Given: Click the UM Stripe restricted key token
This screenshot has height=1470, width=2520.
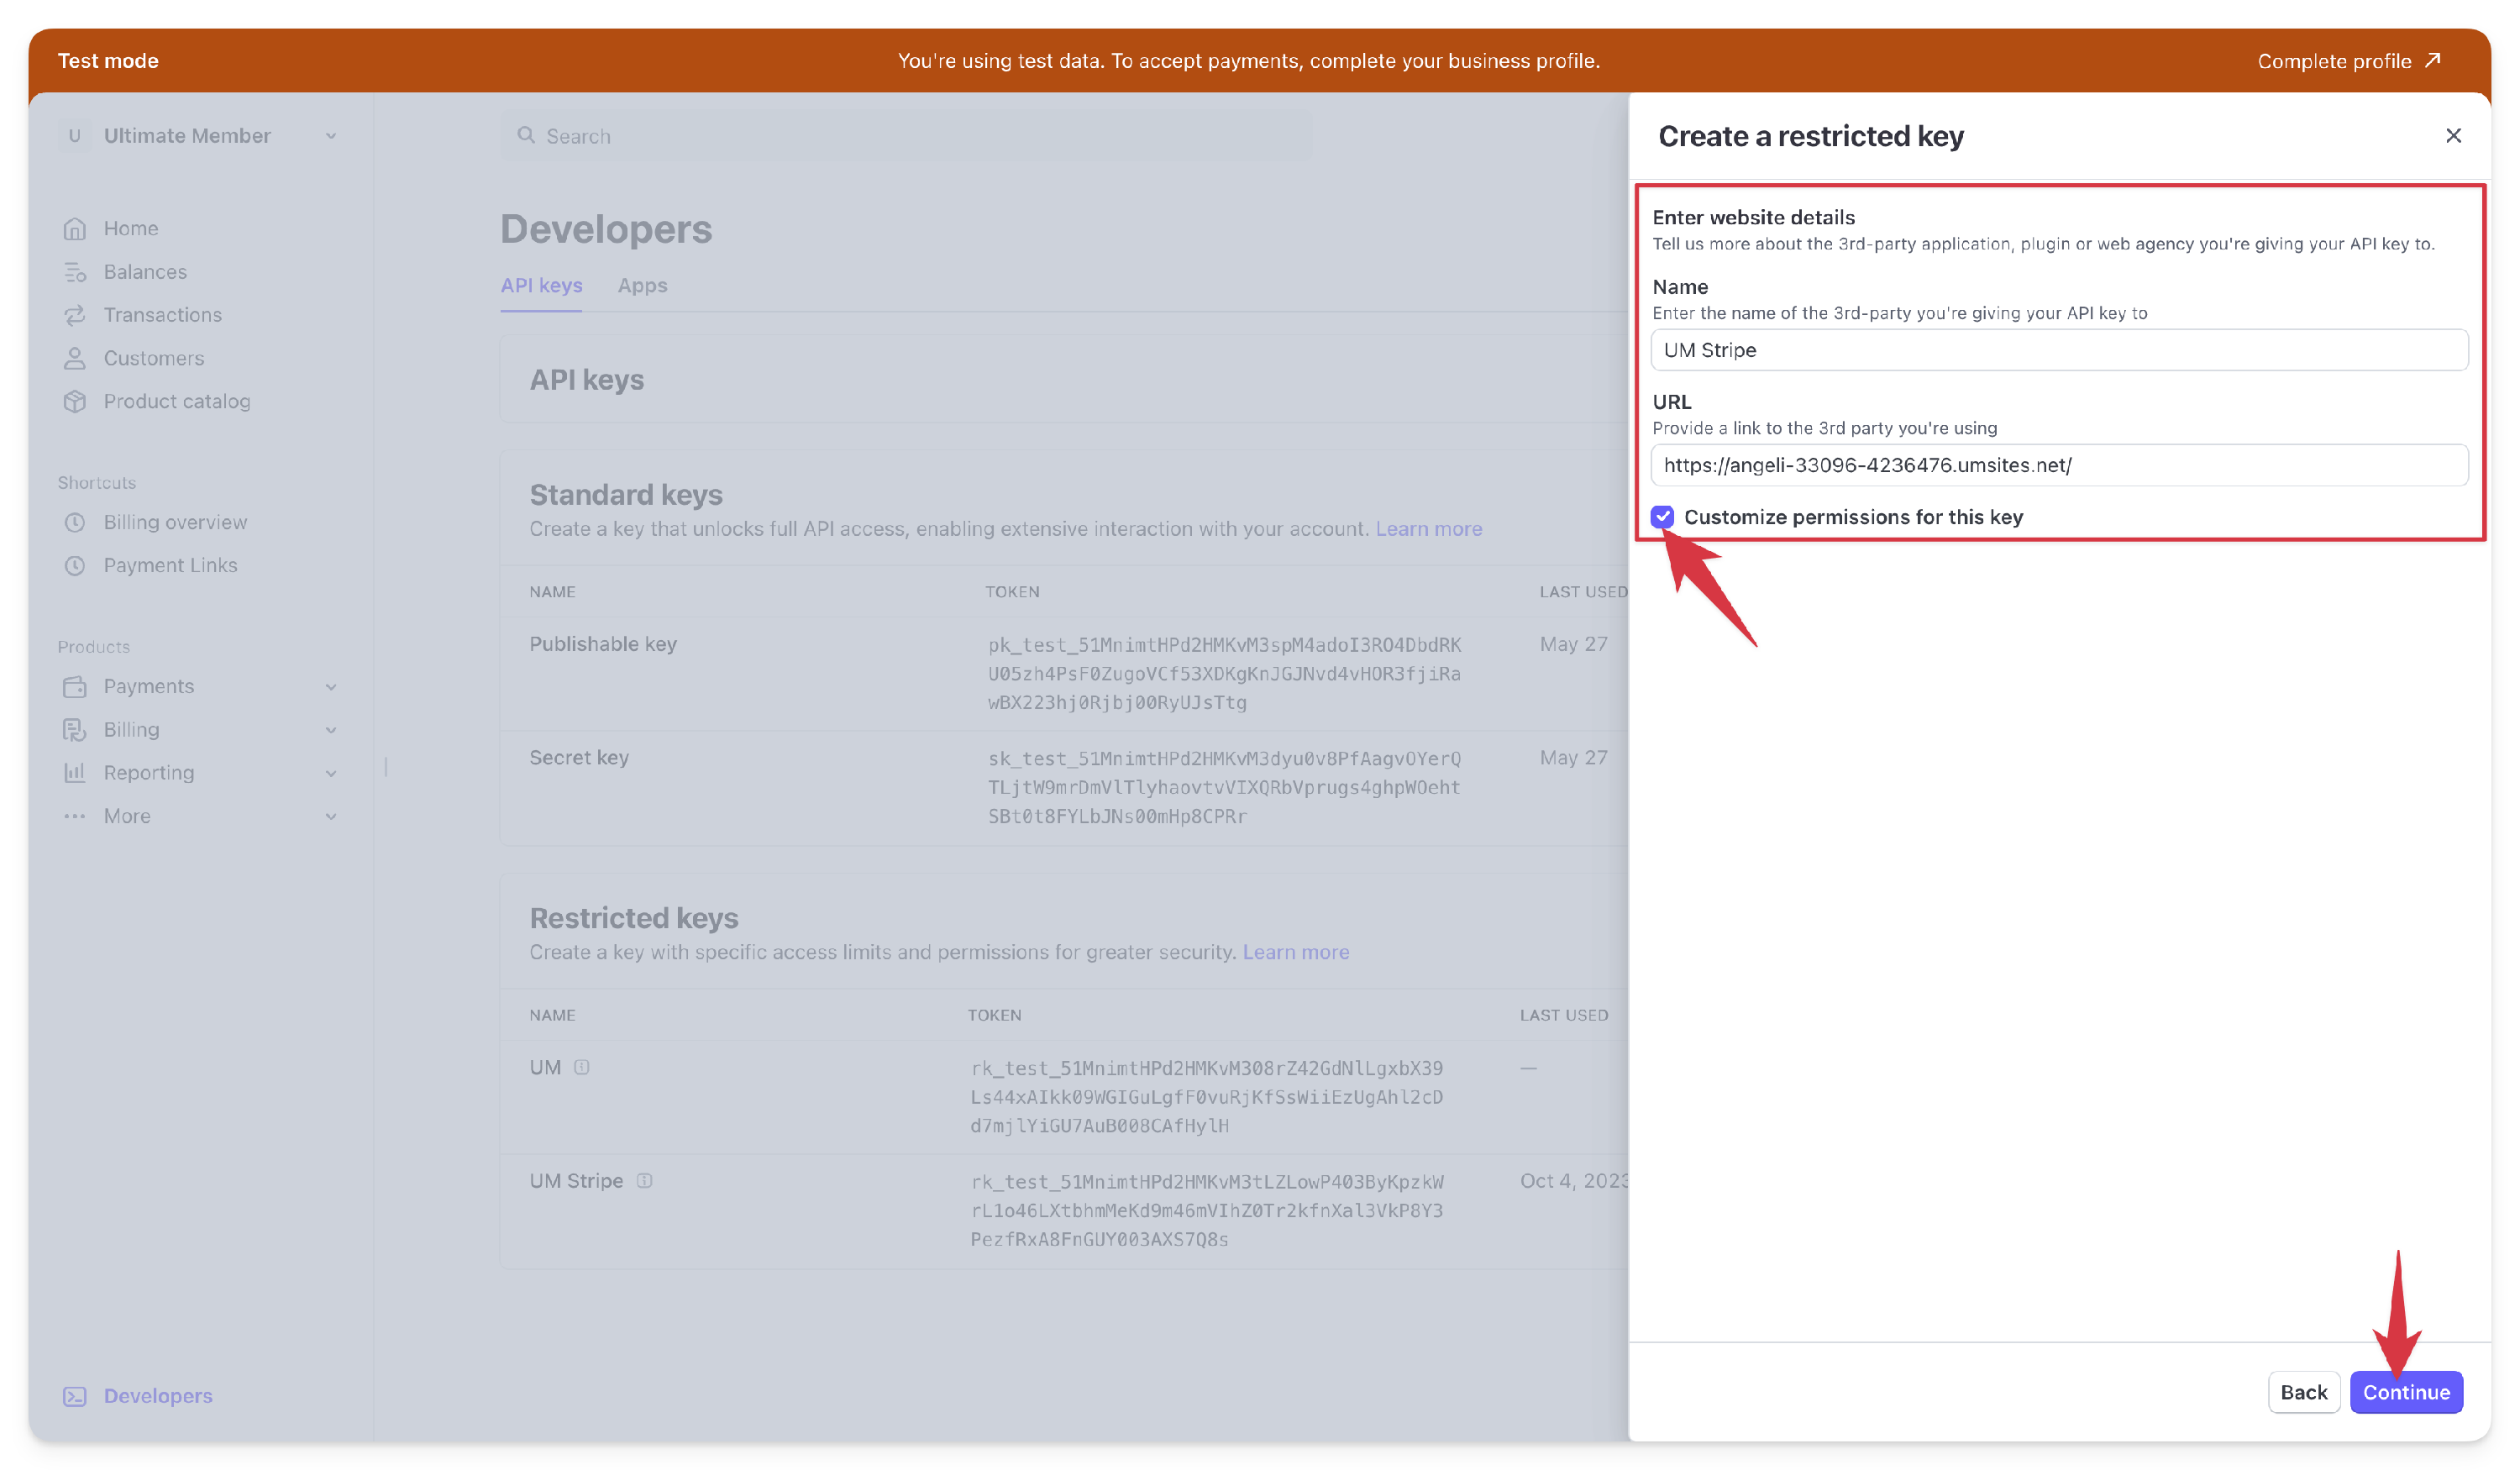Looking at the screenshot, I should (1206, 1211).
